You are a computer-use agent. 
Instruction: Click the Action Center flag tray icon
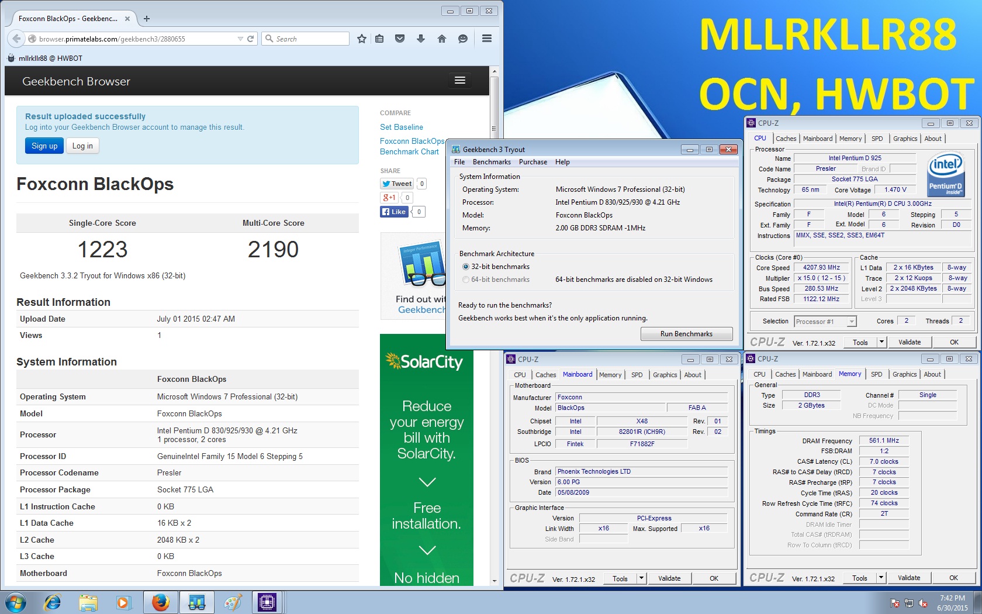pos(894,603)
